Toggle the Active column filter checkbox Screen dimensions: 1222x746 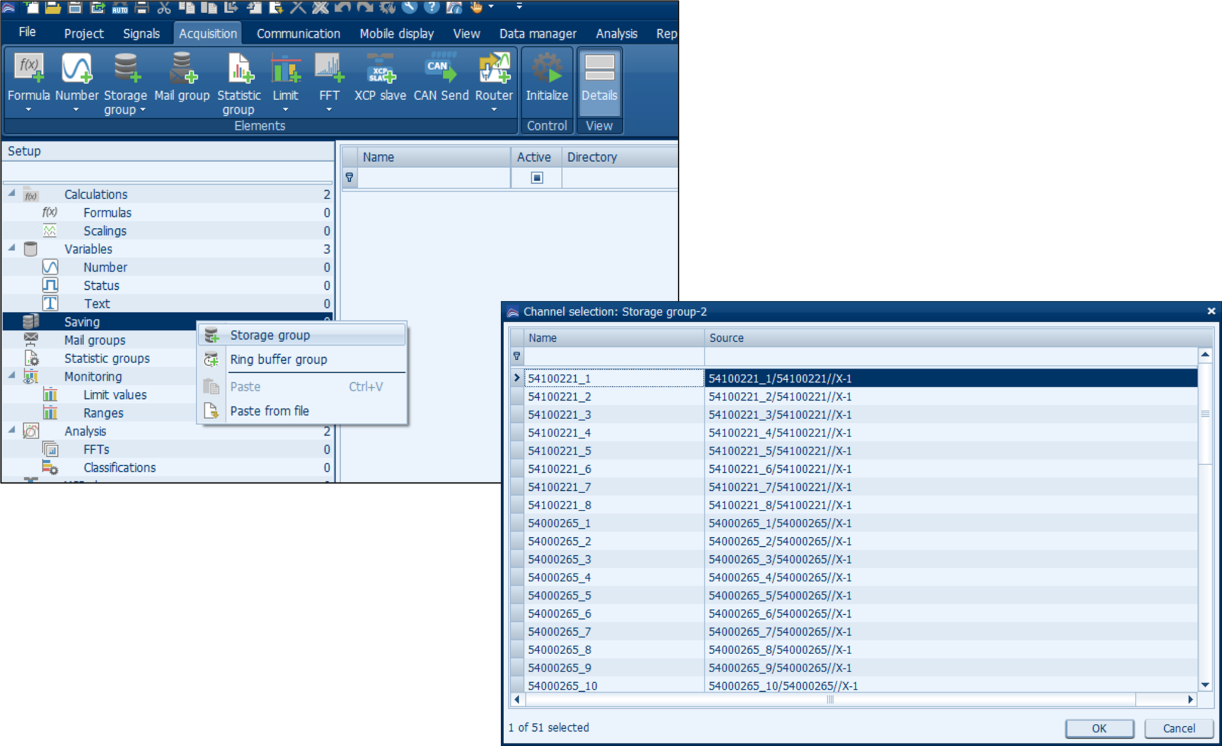536,178
